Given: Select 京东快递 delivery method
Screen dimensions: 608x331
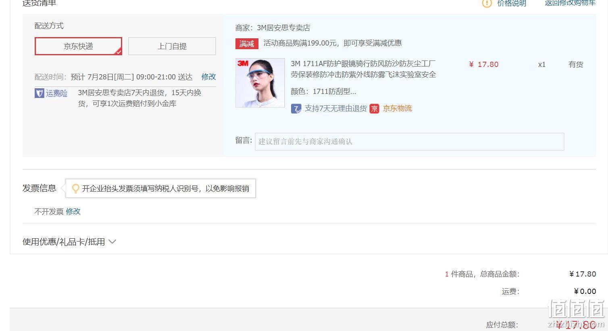Looking at the screenshot, I should point(78,46).
